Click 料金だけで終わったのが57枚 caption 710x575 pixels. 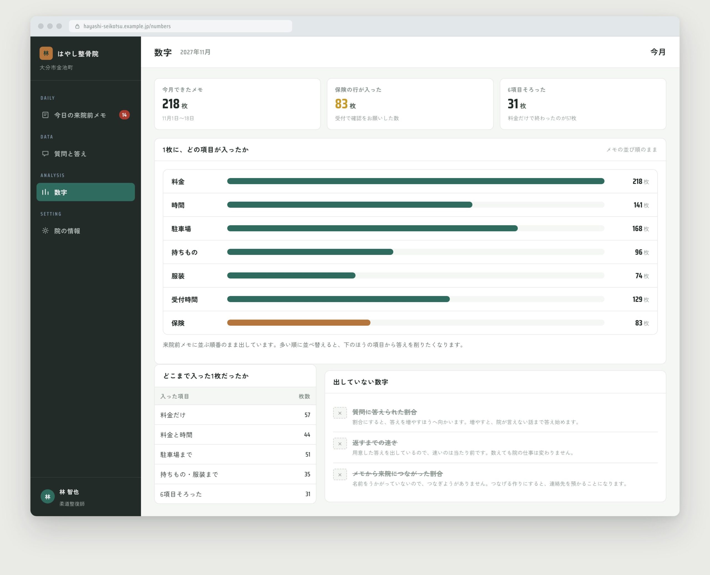click(x=542, y=118)
